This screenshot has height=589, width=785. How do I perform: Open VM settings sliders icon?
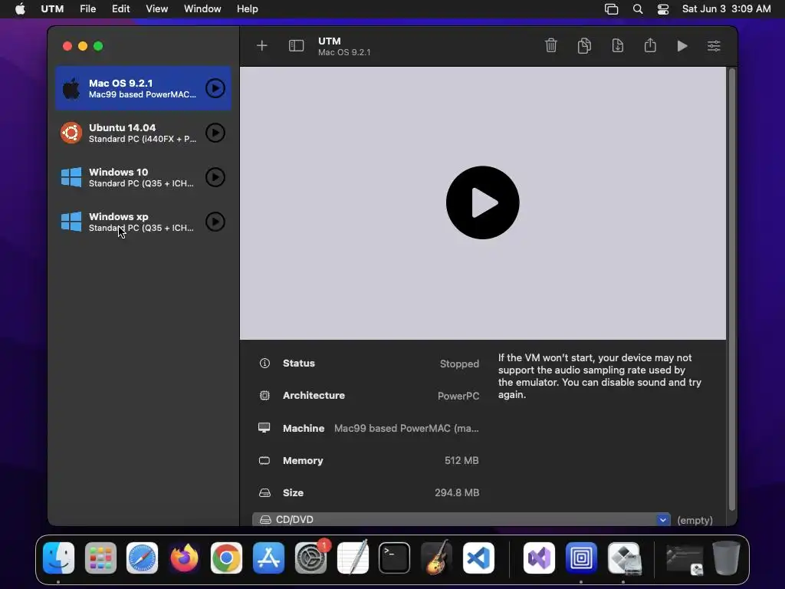coord(714,46)
